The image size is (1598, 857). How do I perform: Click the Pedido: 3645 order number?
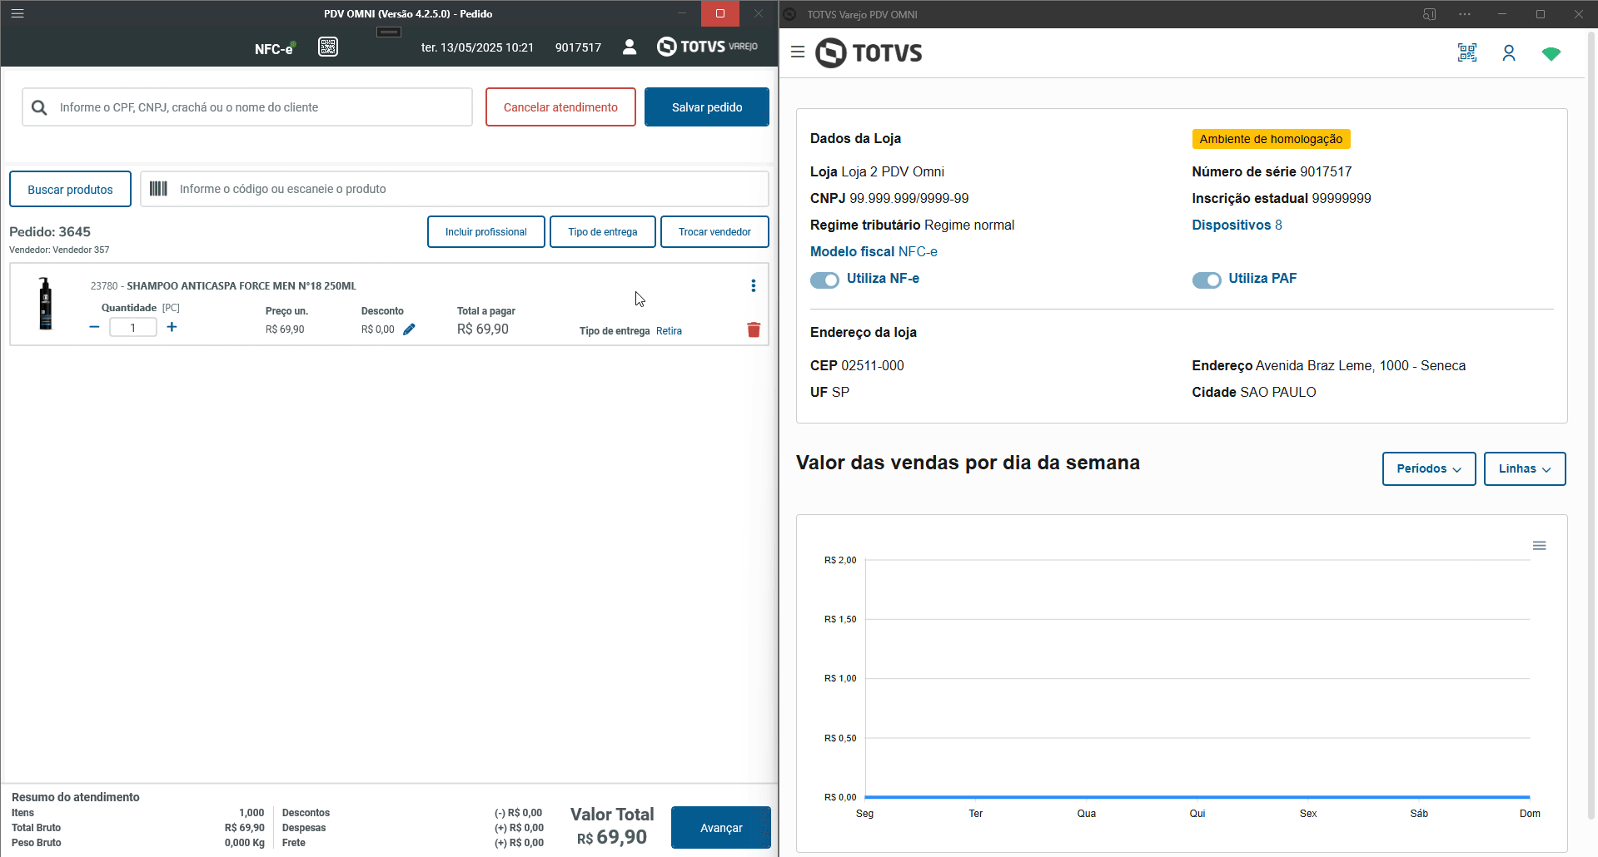point(50,231)
